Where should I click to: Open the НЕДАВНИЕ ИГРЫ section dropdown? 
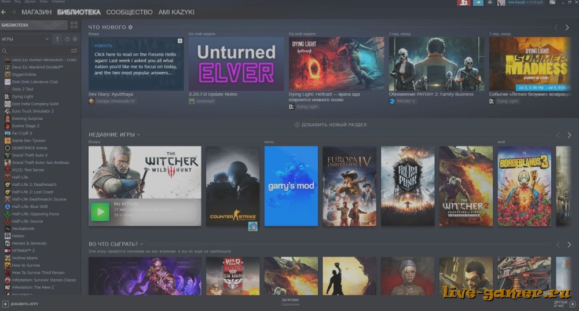click(139, 135)
